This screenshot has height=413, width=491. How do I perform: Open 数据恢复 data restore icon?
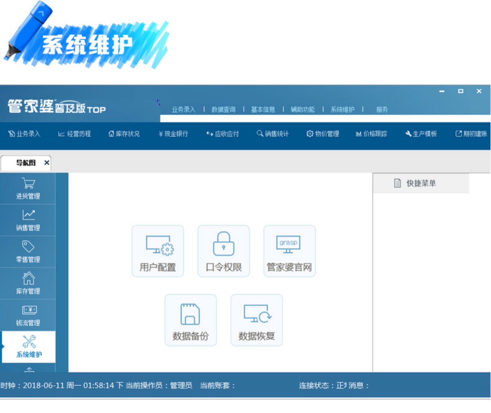[257, 320]
